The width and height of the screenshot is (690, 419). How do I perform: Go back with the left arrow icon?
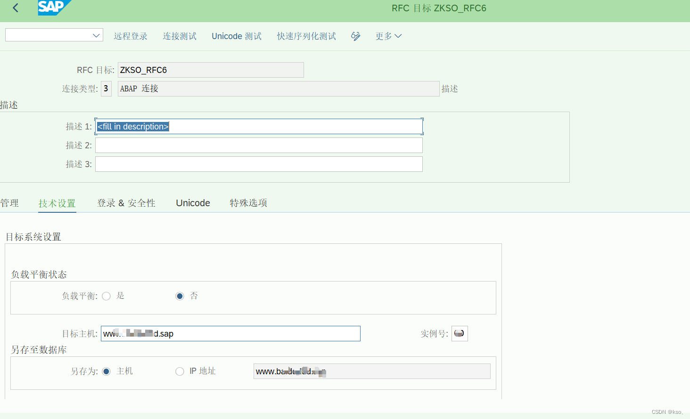coord(16,8)
